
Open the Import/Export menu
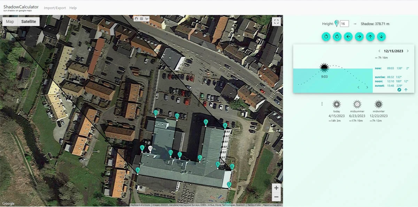(x=55, y=8)
